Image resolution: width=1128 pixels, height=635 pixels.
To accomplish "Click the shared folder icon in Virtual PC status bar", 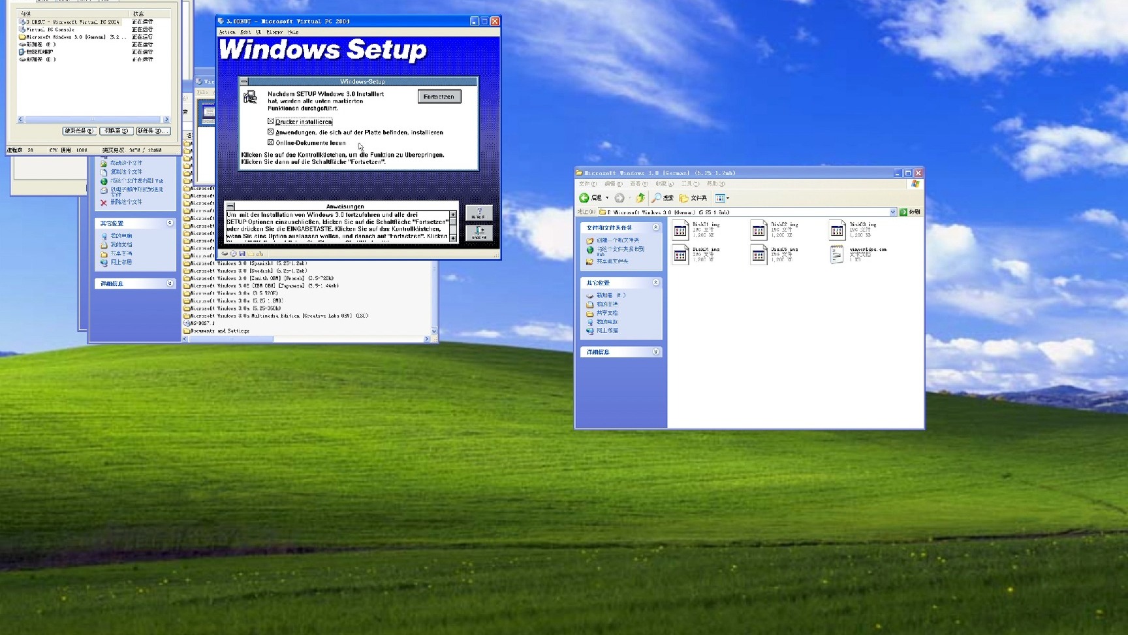I will pyautogui.click(x=251, y=253).
